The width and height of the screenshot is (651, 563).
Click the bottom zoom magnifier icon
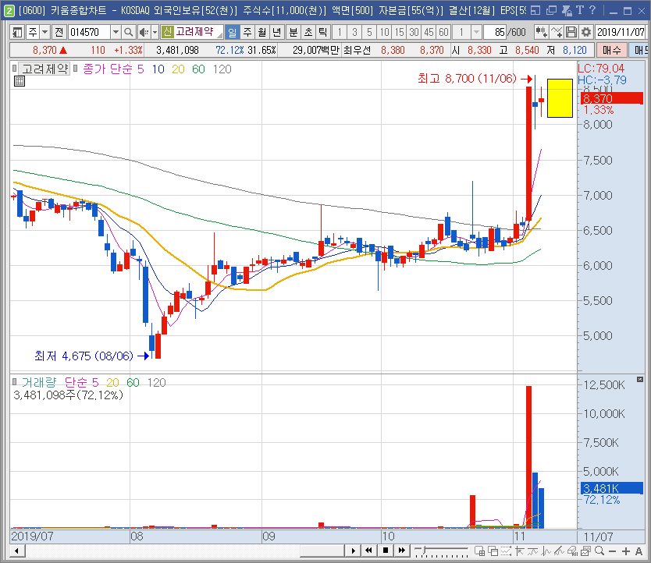[599, 551]
